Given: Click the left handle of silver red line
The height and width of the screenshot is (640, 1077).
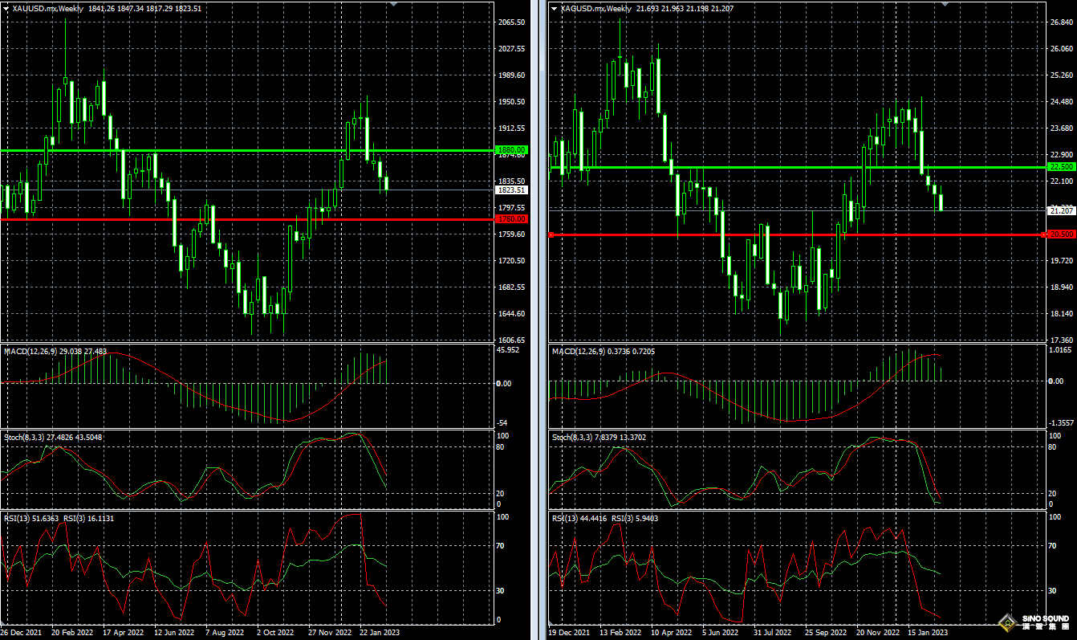Looking at the screenshot, I should coord(551,234).
